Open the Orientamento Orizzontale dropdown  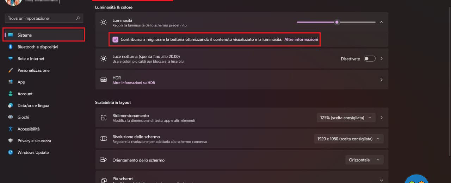click(364, 160)
